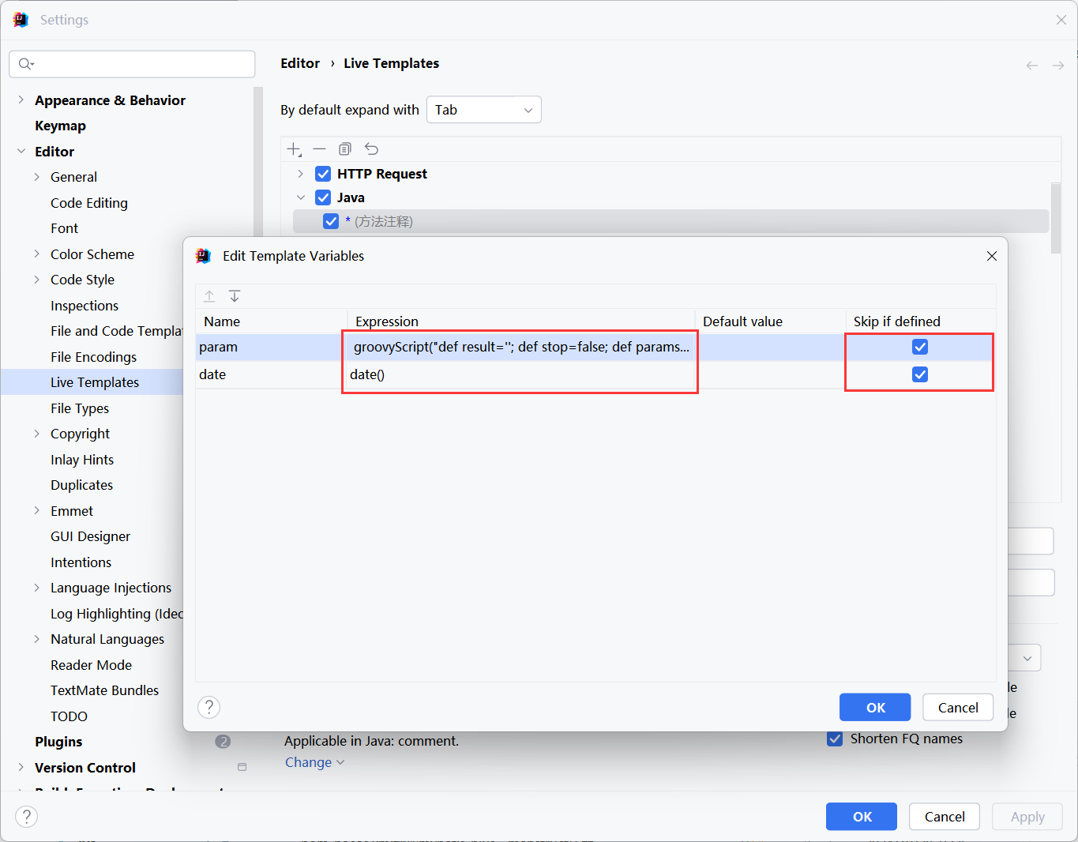Click the settings search input field

pos(132,64)
